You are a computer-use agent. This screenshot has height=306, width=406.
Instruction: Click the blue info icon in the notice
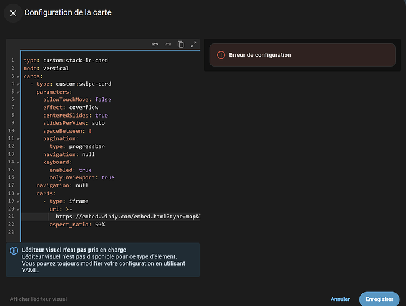pos(13,250)
